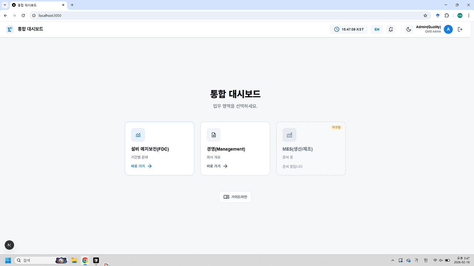Image resolution: width=474 pixels, height=266 pixels.
Task: Open the Chrome three-dot menu
Action: [468, 16]
